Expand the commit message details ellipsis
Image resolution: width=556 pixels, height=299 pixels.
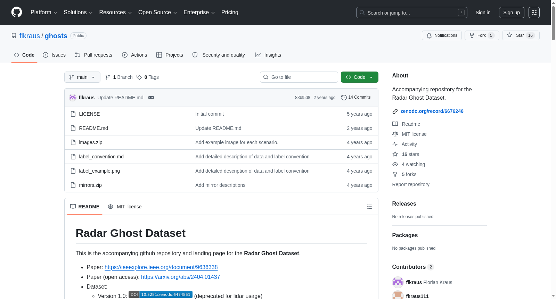(151, 98)
